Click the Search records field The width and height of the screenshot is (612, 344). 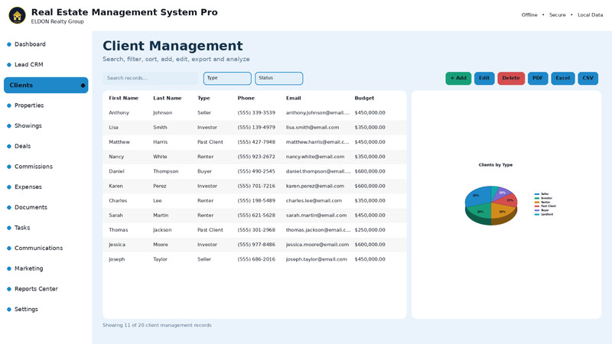coord(150,78)
